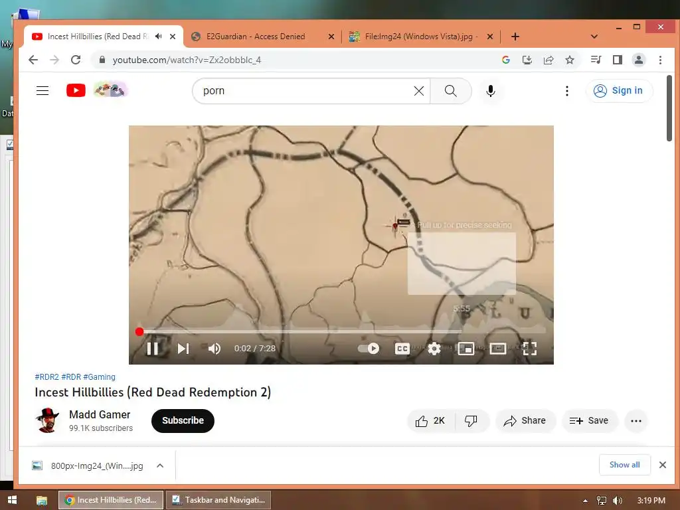
Task: Go back using the browser back arrow
Action: click(33, 60)
